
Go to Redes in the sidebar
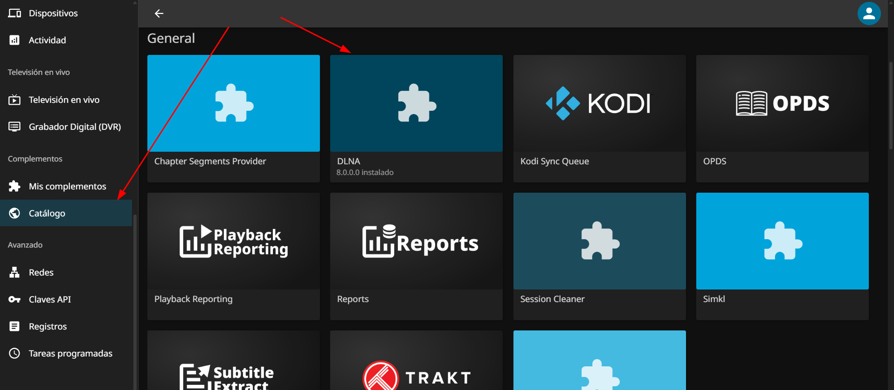41,272
